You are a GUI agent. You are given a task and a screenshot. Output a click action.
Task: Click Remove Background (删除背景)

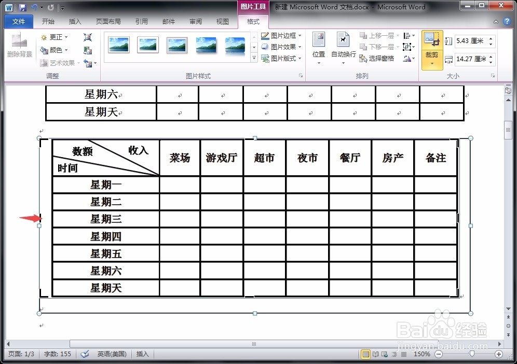pyautogui.click(x=18, y=49)
